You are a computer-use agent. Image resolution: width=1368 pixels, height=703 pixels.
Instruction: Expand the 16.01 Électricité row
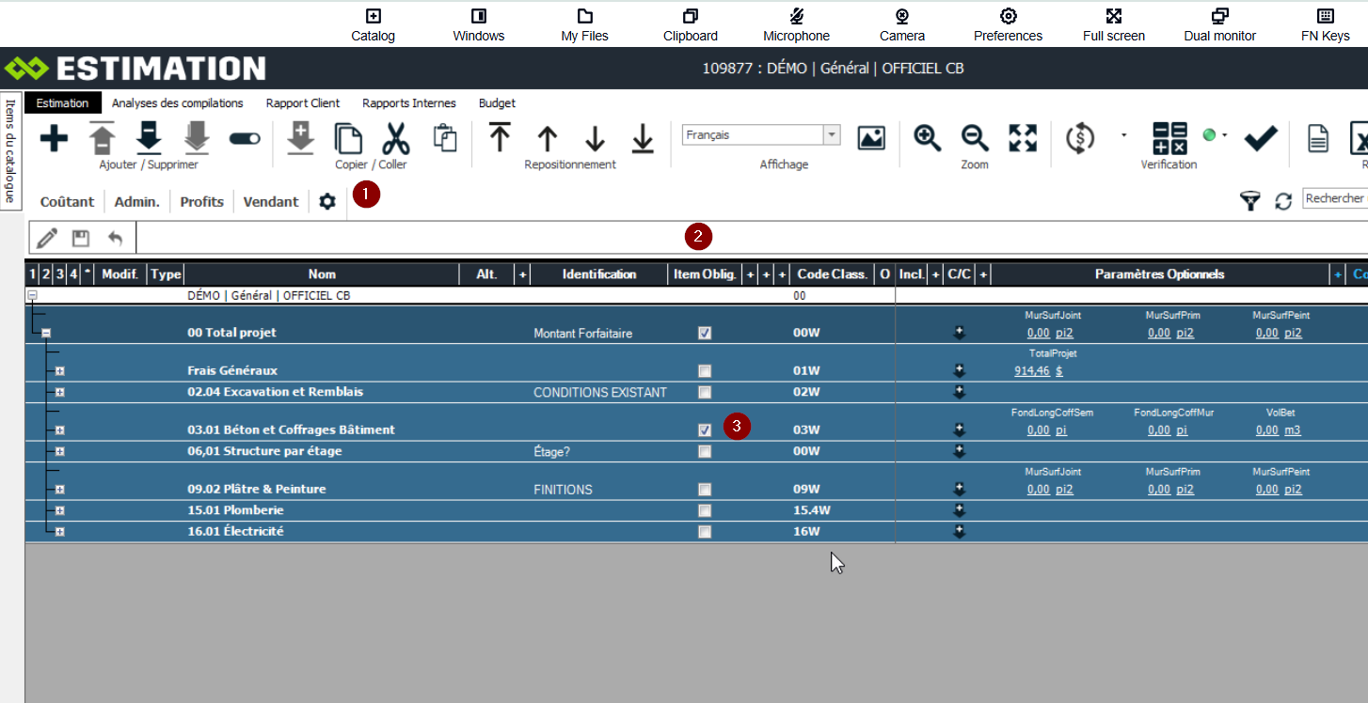tap(59, 532)
